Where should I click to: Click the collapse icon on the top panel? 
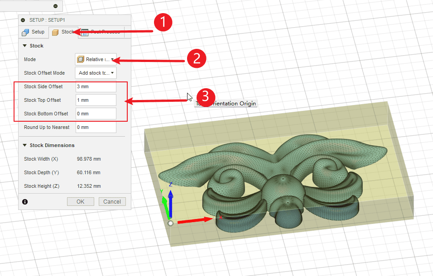click(x=55, y=6)
